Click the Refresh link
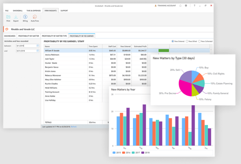241x164 pixels. 74,127
